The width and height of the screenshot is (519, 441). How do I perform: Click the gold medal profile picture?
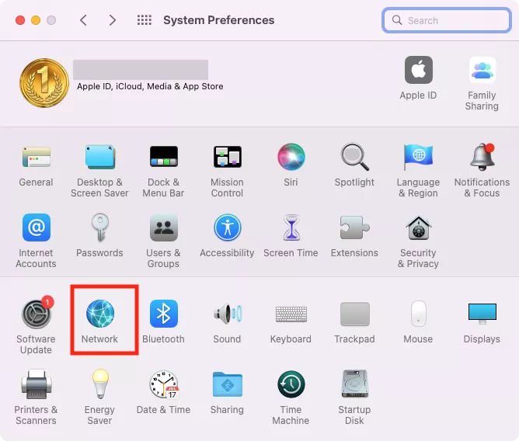(x=44, y=83)
